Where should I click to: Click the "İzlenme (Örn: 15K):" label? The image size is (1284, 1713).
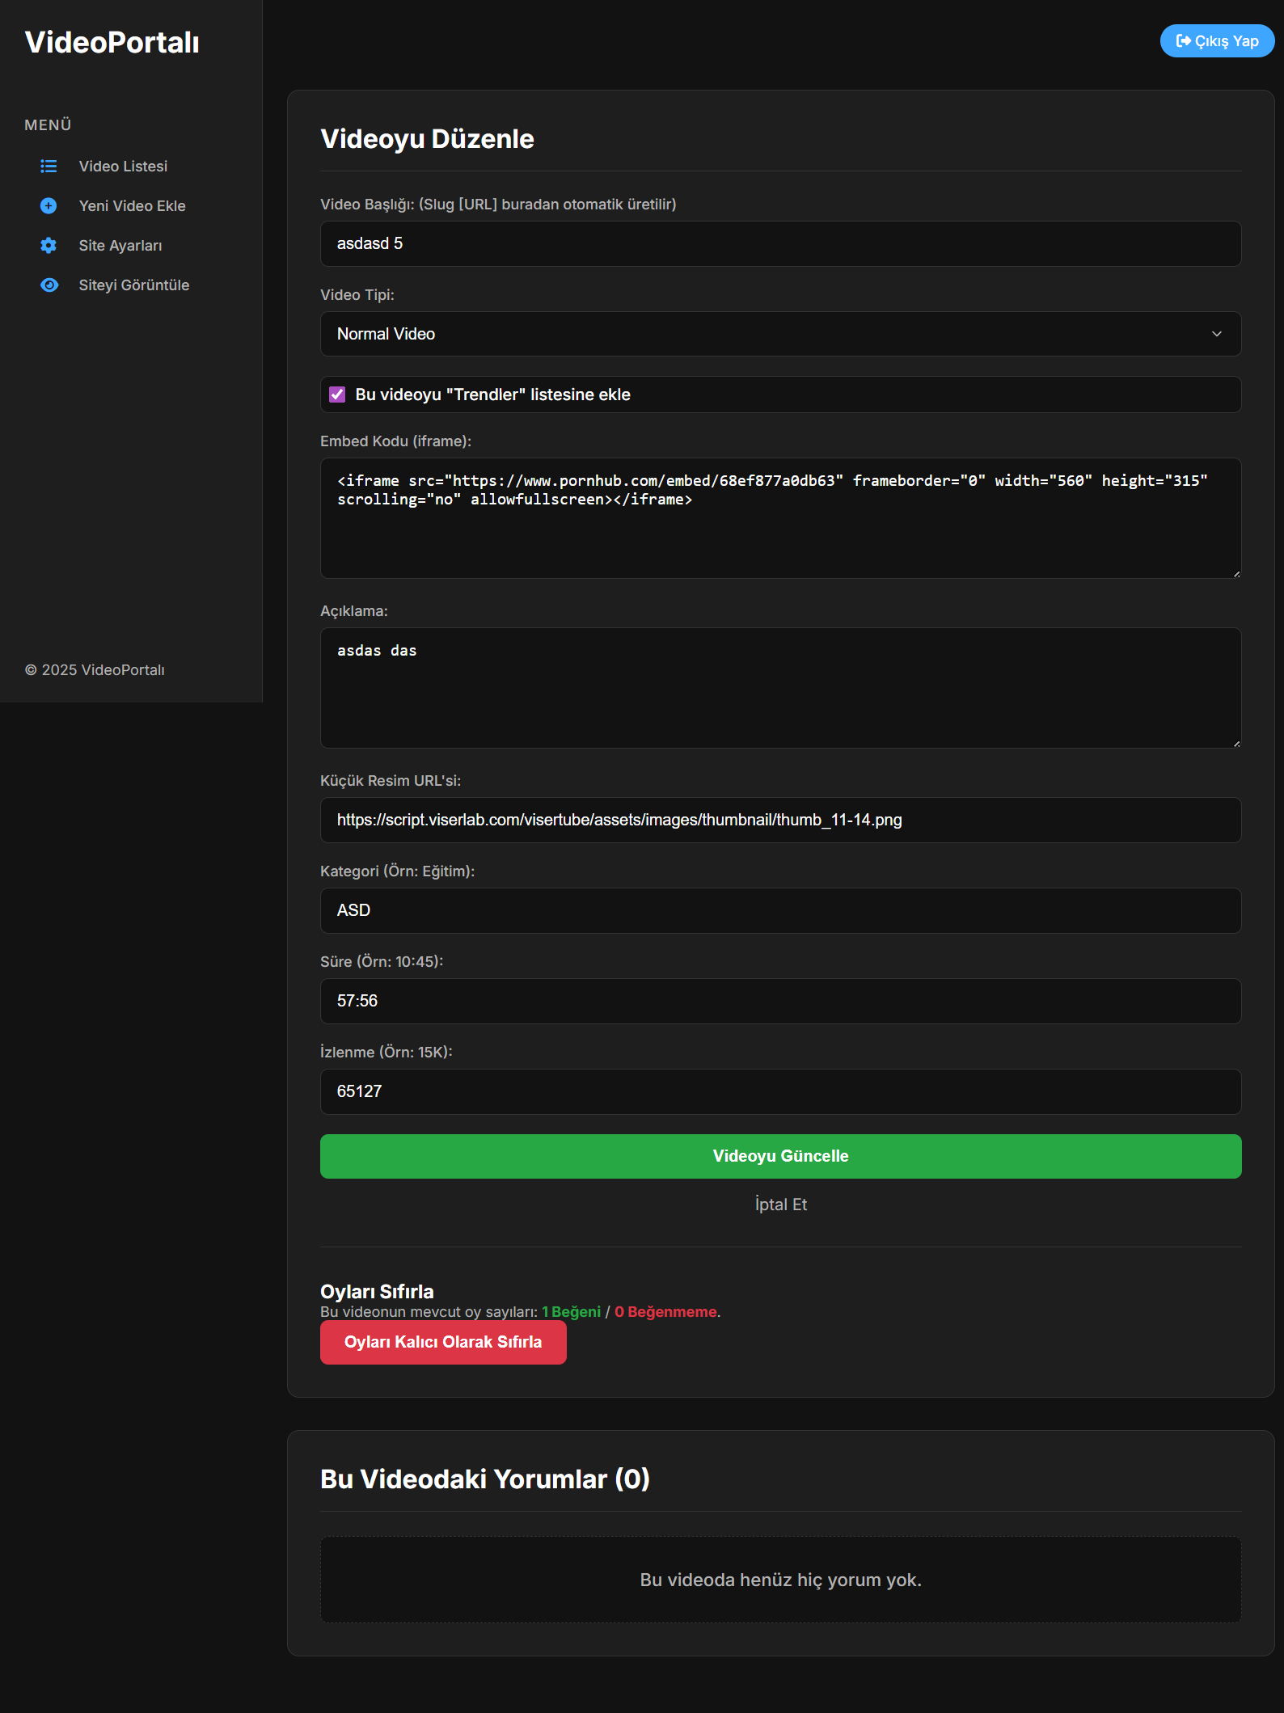tap(386, 1053)
